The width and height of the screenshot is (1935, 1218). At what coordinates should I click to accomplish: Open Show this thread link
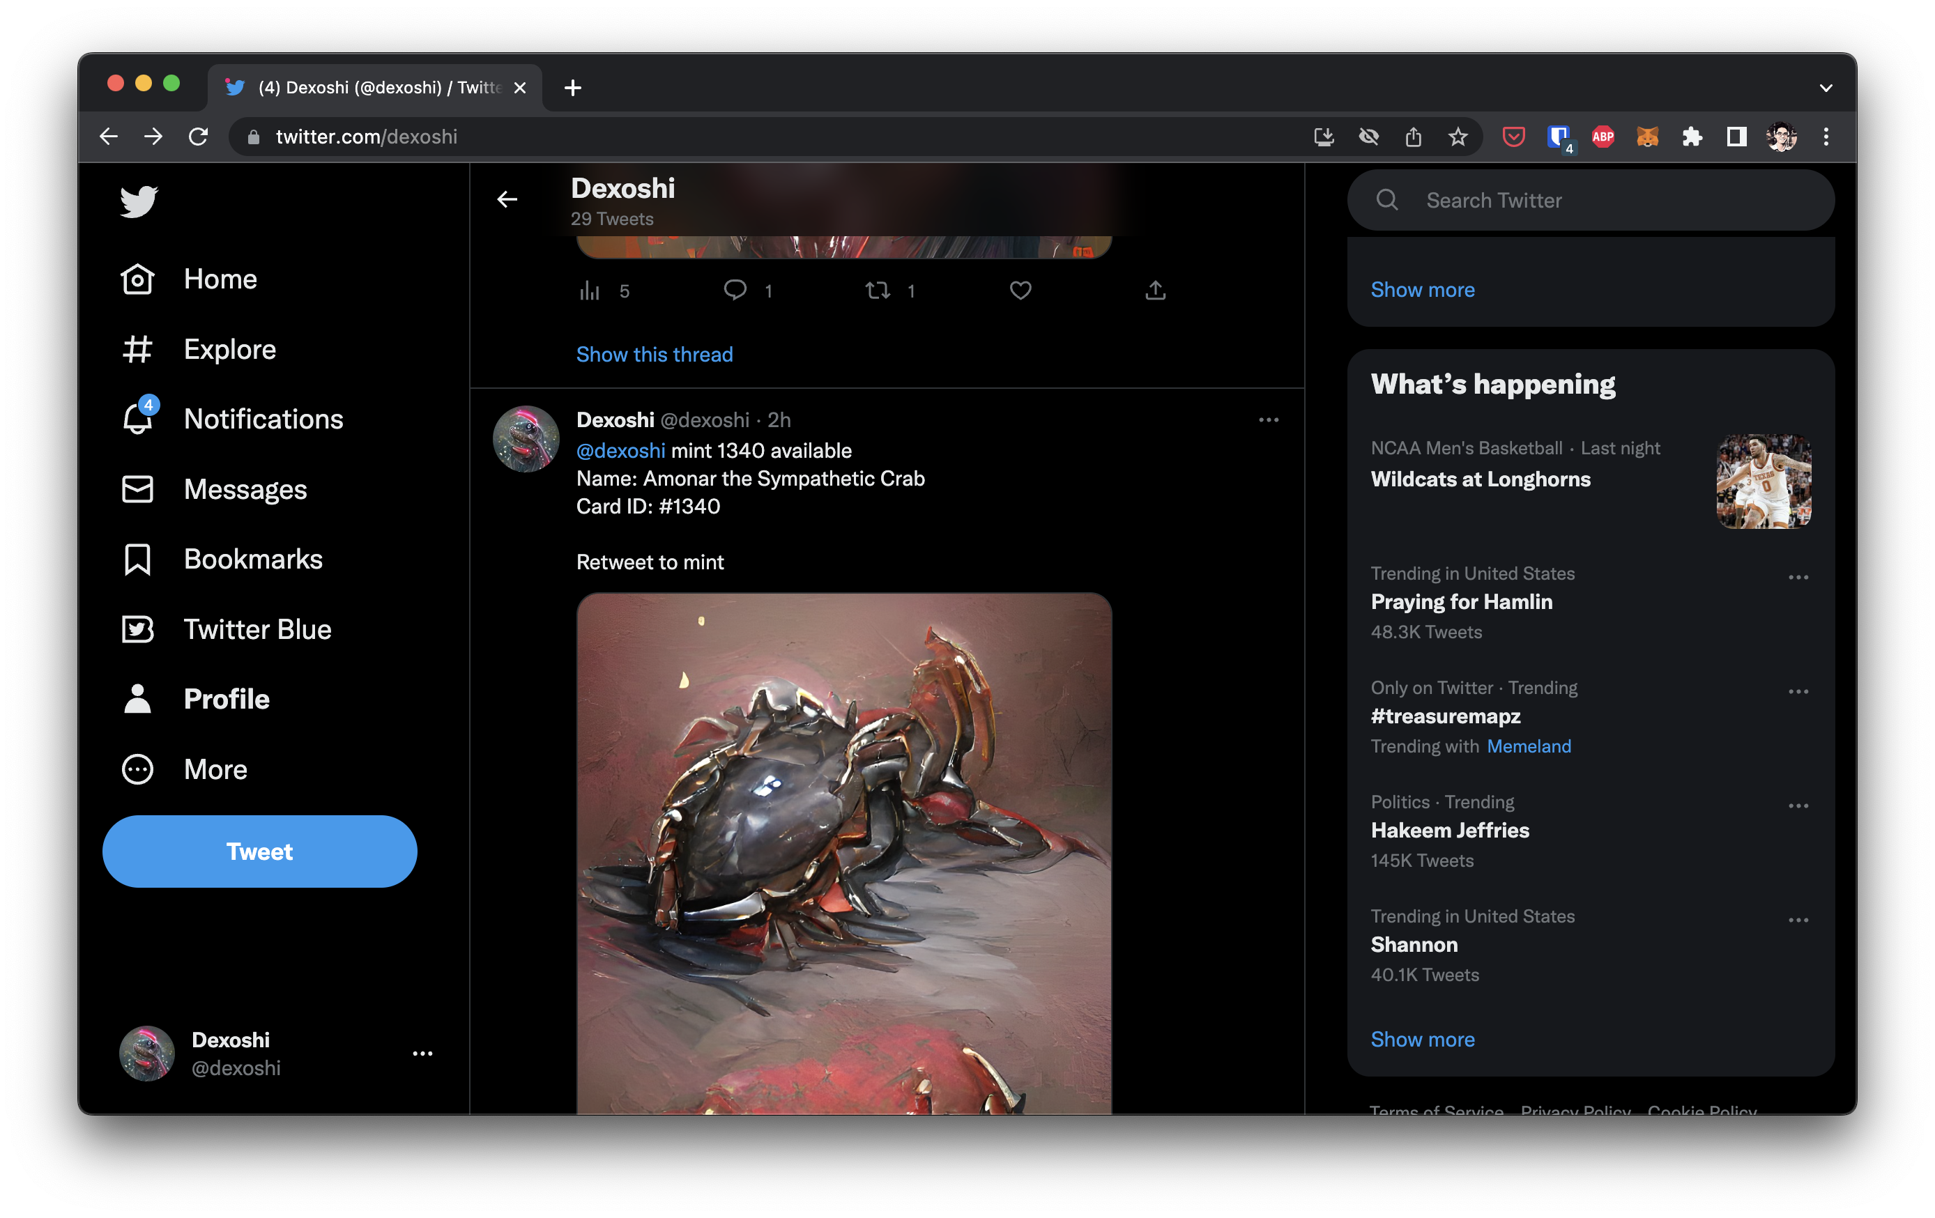coord(654,354)
